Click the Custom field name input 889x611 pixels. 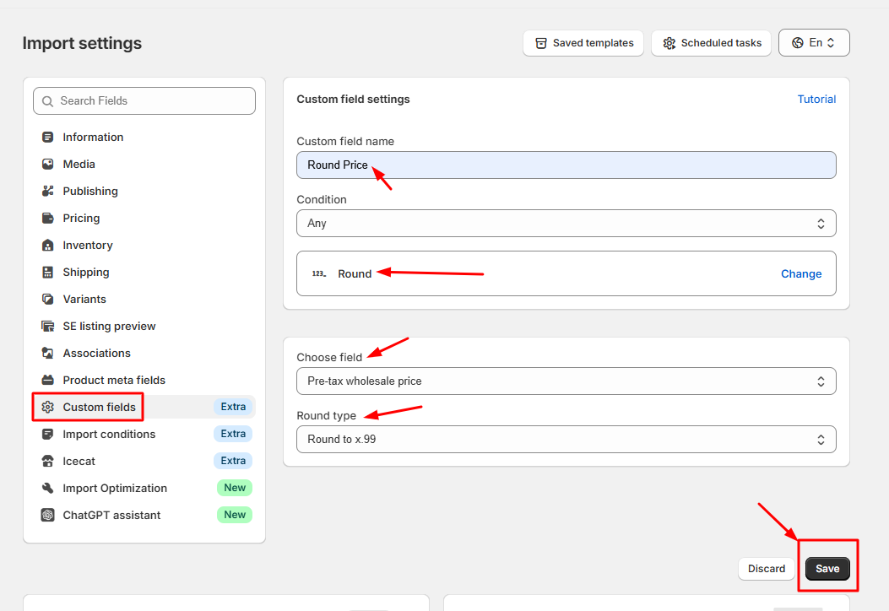pos(566,165)
